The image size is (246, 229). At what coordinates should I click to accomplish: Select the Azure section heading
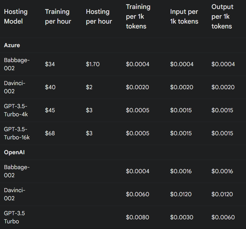point(12,45)
